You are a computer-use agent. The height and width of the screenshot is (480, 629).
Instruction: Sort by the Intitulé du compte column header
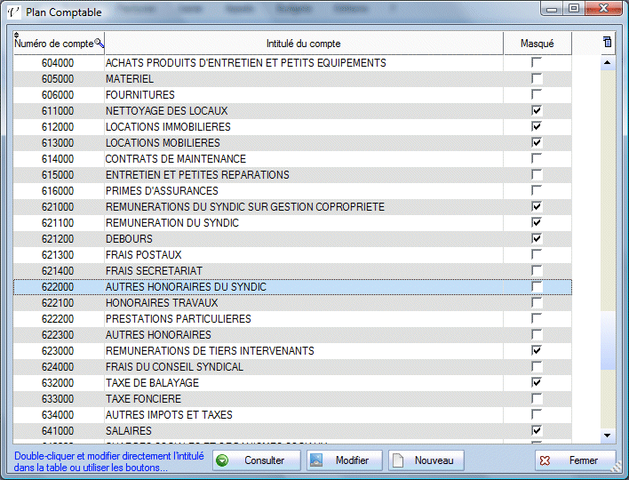(303, 44)
